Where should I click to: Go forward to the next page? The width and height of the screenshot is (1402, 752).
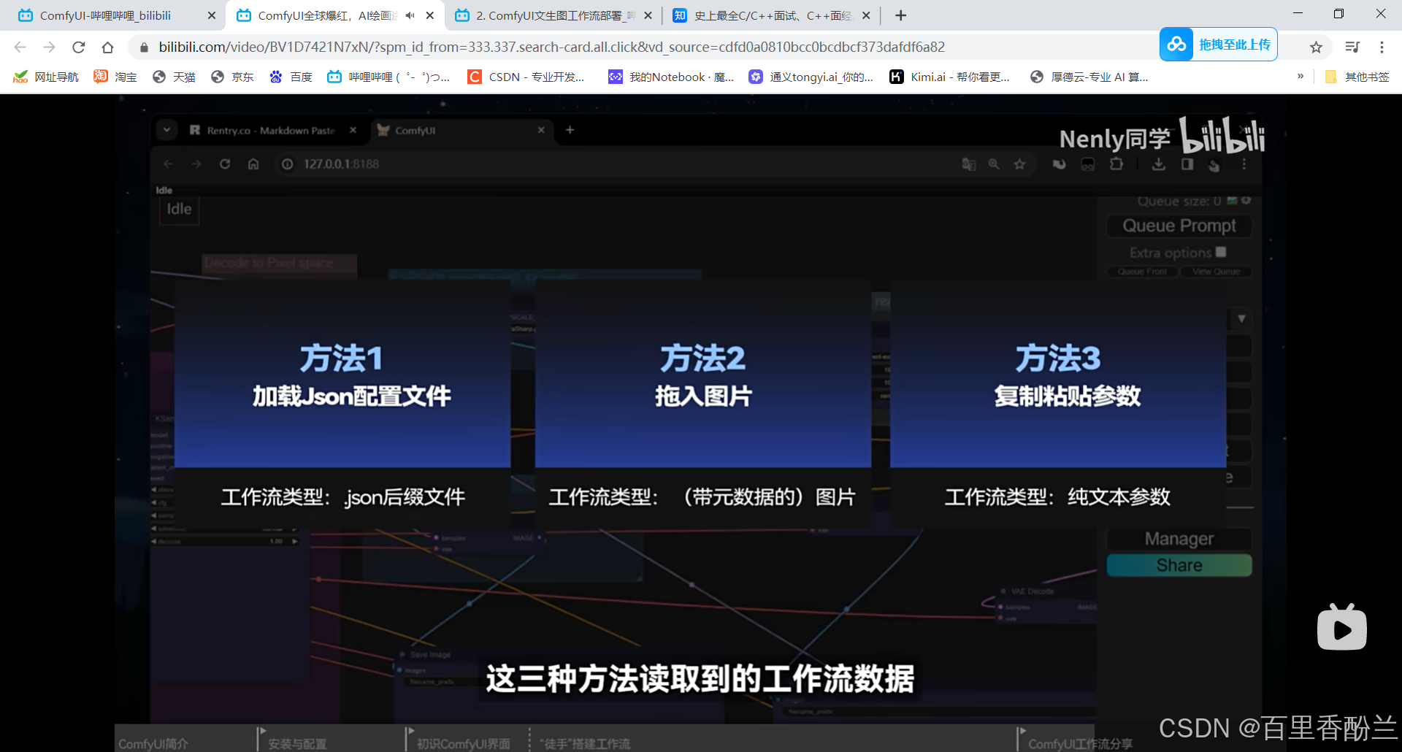click(x=50, y=47)
